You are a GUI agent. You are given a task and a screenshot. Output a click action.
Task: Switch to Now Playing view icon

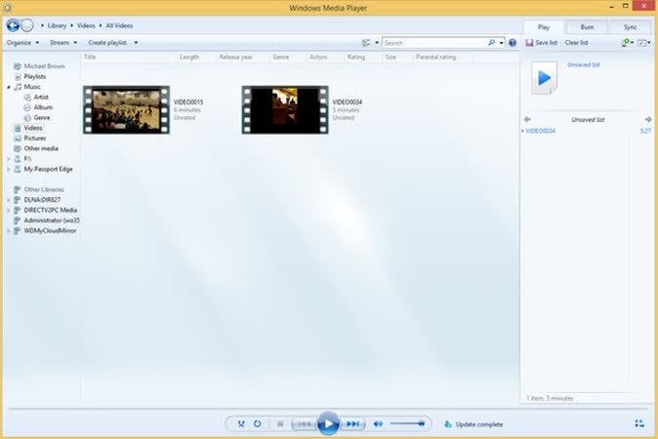(639, 424)
